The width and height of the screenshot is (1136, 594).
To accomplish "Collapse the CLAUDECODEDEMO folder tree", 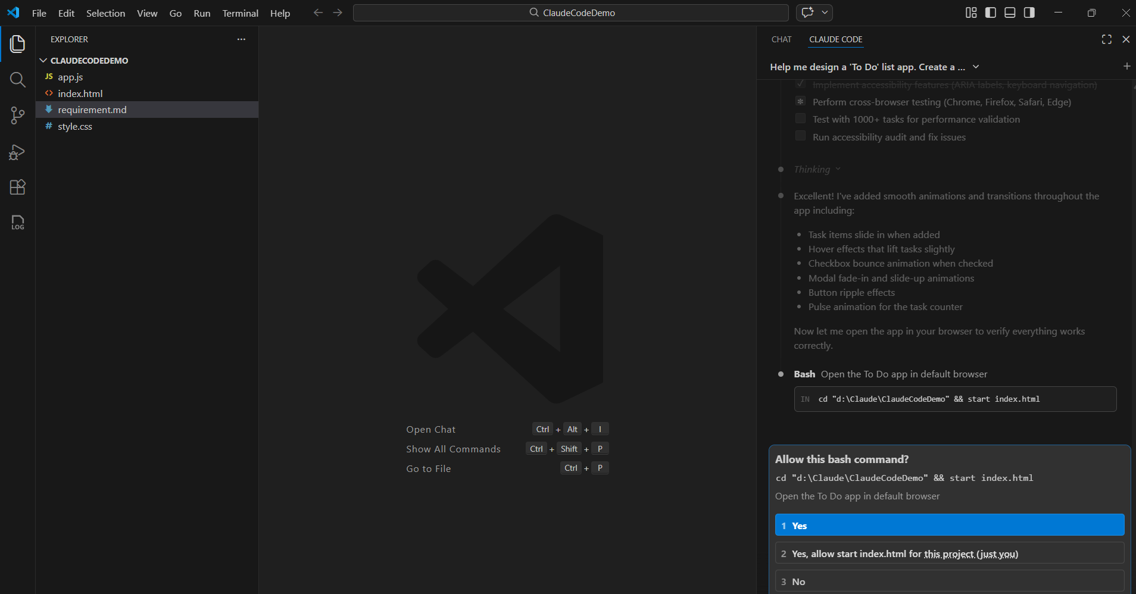I will click(x=43, y=61).
